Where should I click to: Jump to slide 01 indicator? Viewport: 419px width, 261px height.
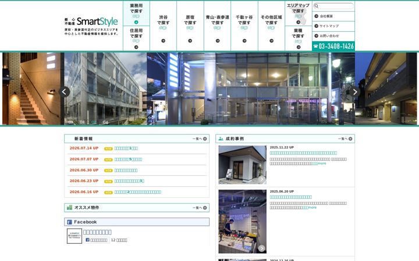(x=71, y=122)
